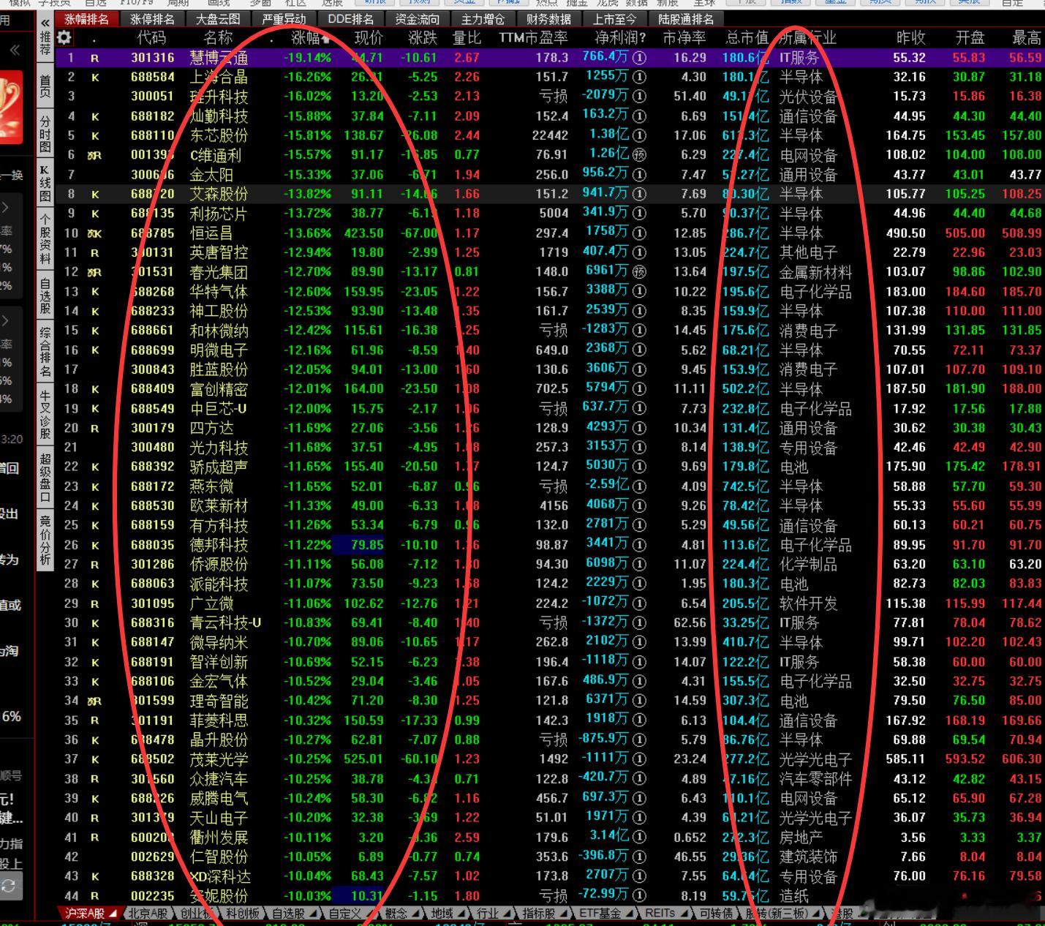1045x926 pixels.
Task: Open the 资金流向 tab
Action: point(417,19)
